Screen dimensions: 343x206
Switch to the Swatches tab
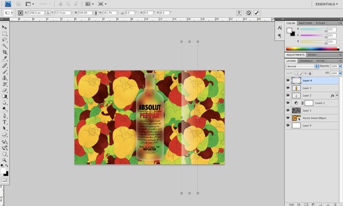click(305, 23)
